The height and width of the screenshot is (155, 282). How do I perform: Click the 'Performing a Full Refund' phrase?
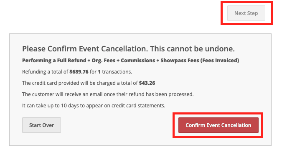[x=54, y=61]
